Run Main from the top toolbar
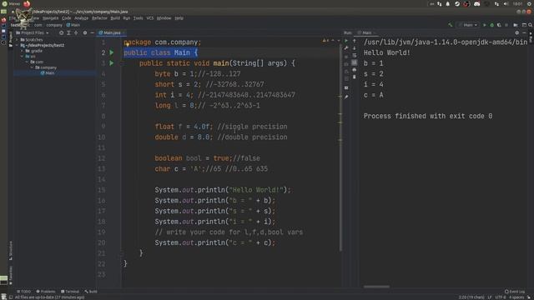This screenshot has height=300, width=534. click(484, 25)
